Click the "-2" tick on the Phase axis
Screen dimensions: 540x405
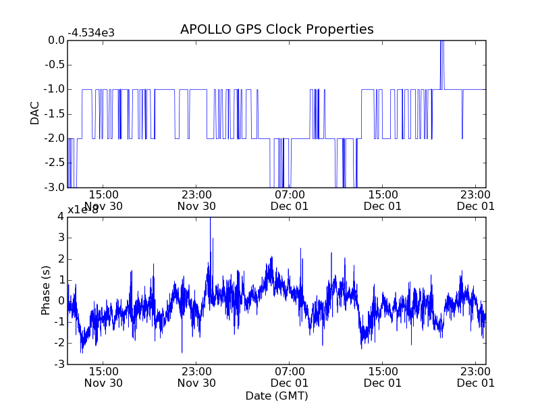(59, 343)
